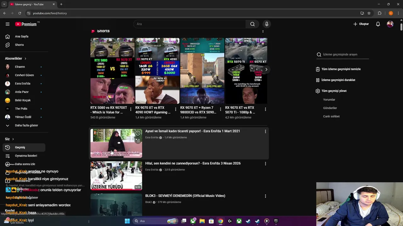Screen dimensions: 403x226
Task: Open Daha sonra izle
Action: coord(25,164)
